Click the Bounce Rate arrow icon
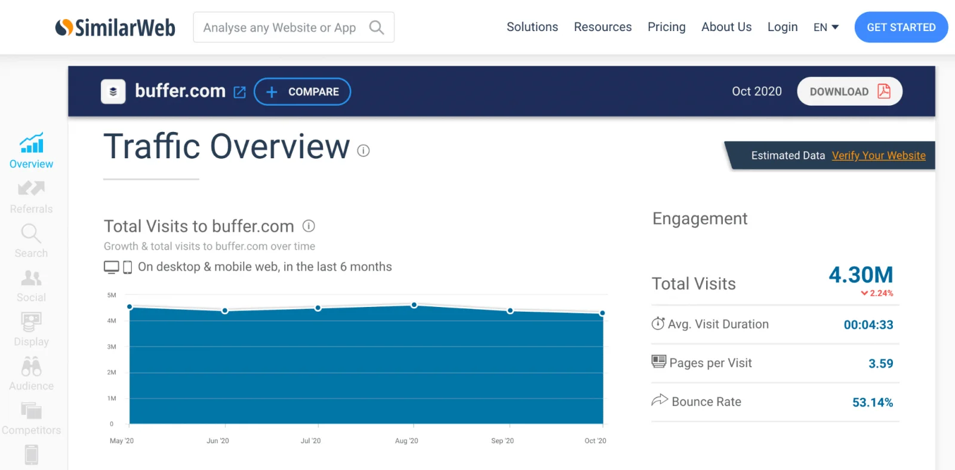 (x=660, y=400)
